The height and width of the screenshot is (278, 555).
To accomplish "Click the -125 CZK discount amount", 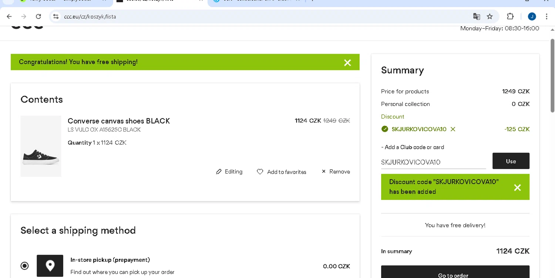I will (x=517, y=129).
